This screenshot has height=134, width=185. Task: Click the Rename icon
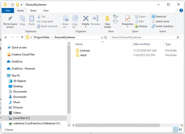[x=96, y=19]
